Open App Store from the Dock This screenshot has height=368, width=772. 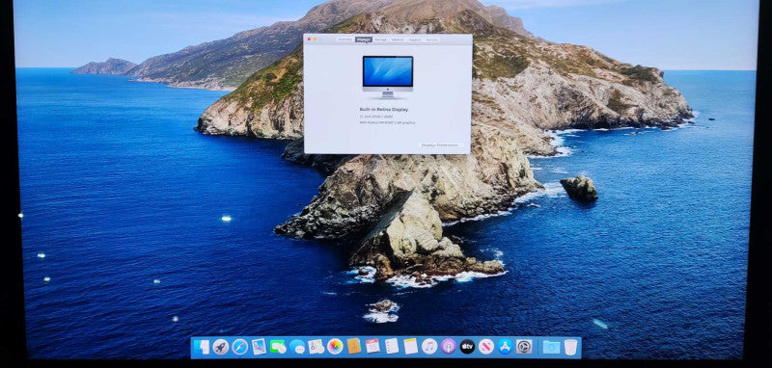click(505, 347)
